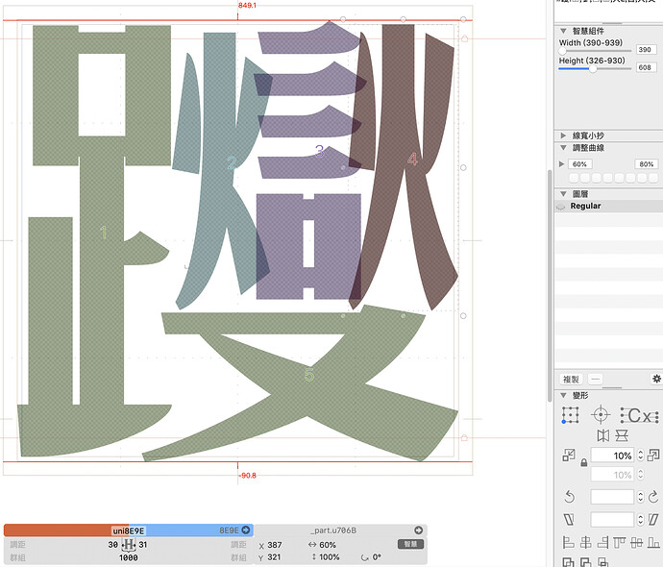Click the rotation angle stepper
The image size is (663, 567).
tap(640, 497)
